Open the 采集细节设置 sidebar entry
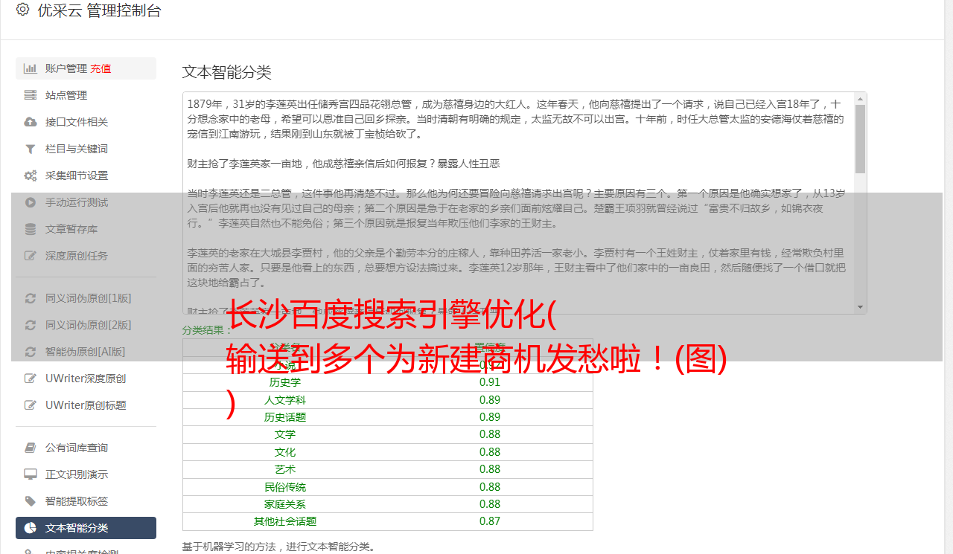The image size is (953, 554). tap(86, 175)
